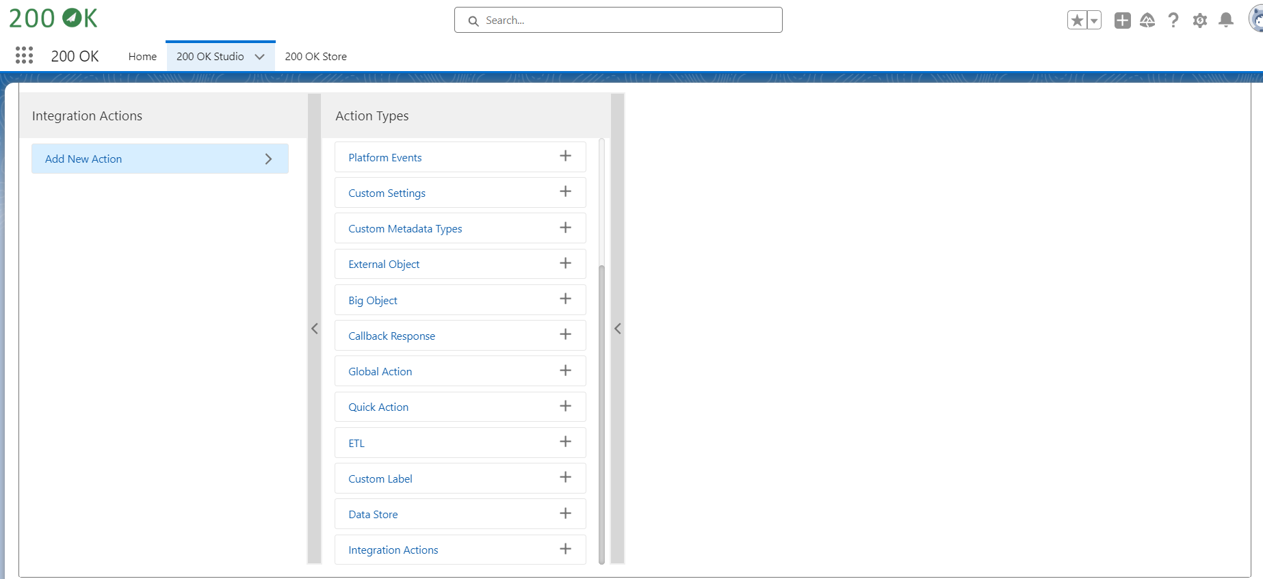Open the Global Actions plus icon

tap(1122, 21)
